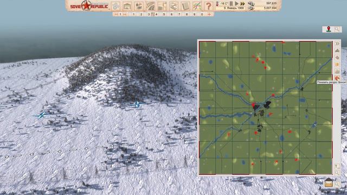Image resolution: width=347 pixels, height=195 pixels.
Task: Open the colored lines map icon
Action: click(197, 6)
